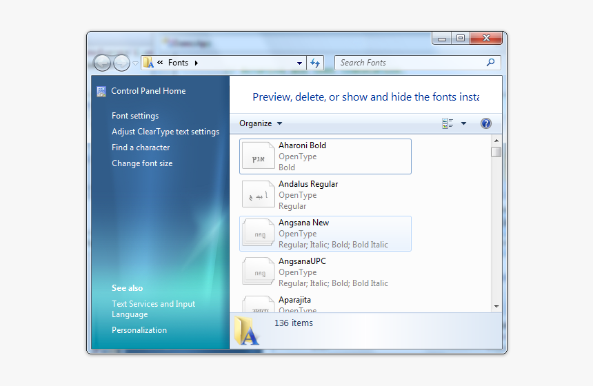This screenshot has height=386, width=593.
Task: Click the 136 items status text
Action: 294,323
